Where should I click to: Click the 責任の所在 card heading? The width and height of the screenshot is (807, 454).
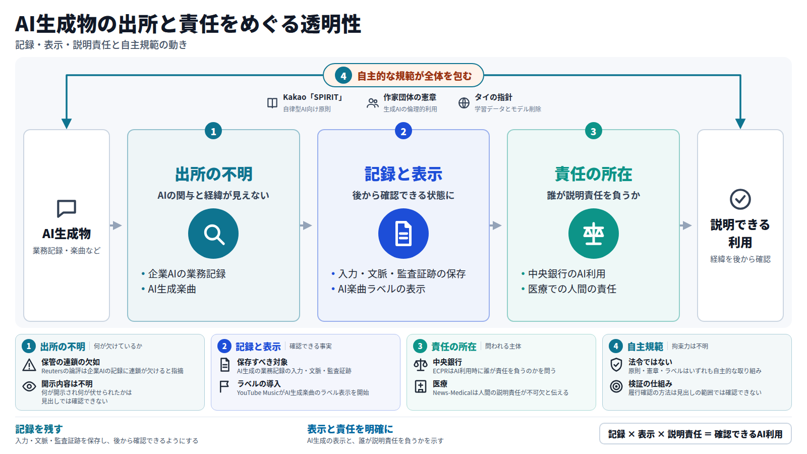coord(594,174)
